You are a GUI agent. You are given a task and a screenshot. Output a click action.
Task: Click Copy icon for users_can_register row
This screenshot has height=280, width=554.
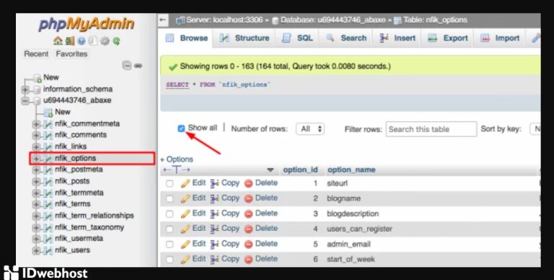[215, 229]
